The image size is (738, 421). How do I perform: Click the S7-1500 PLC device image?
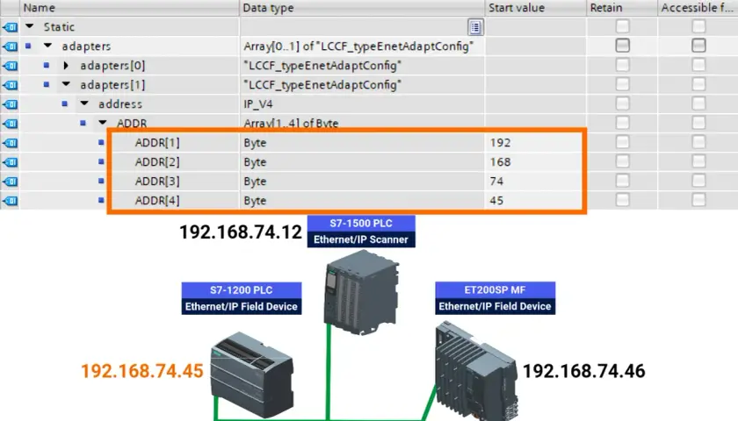(x=361, y=292)
